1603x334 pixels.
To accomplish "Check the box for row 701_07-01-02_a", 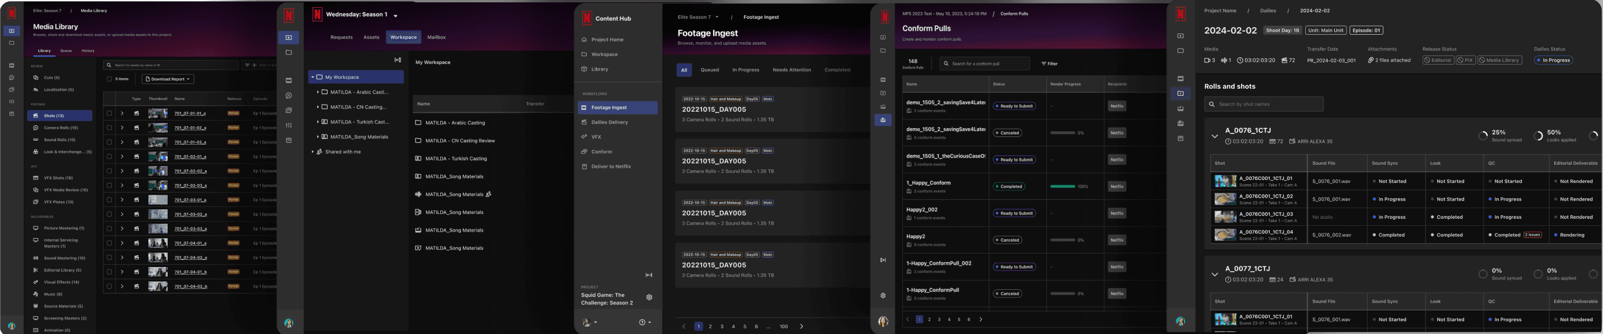I will coord(109,128).
